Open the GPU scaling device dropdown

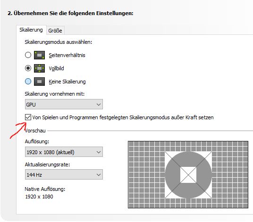[x=64, y=104]
